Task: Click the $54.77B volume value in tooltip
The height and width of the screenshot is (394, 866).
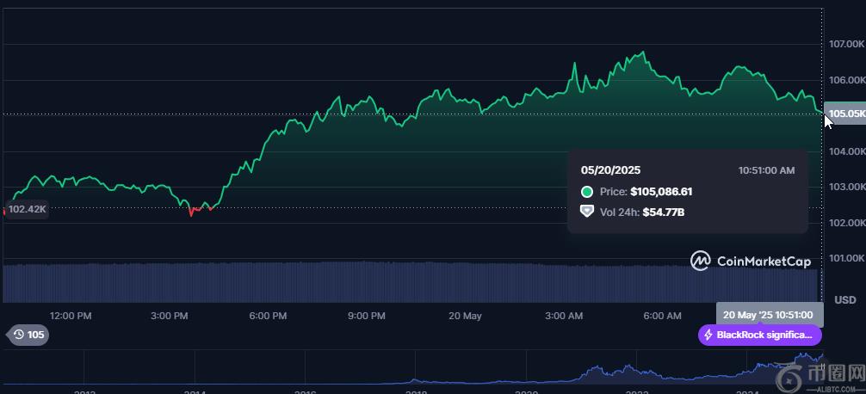Action: click(x=663, y=212)
